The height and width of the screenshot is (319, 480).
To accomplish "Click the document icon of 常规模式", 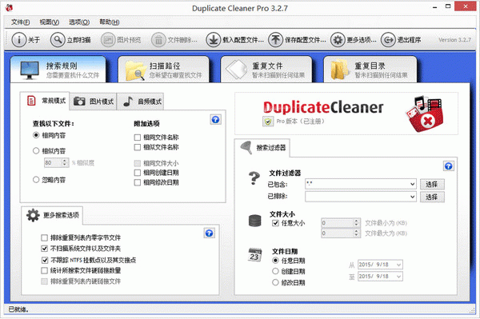I will [x=31, y=101].
